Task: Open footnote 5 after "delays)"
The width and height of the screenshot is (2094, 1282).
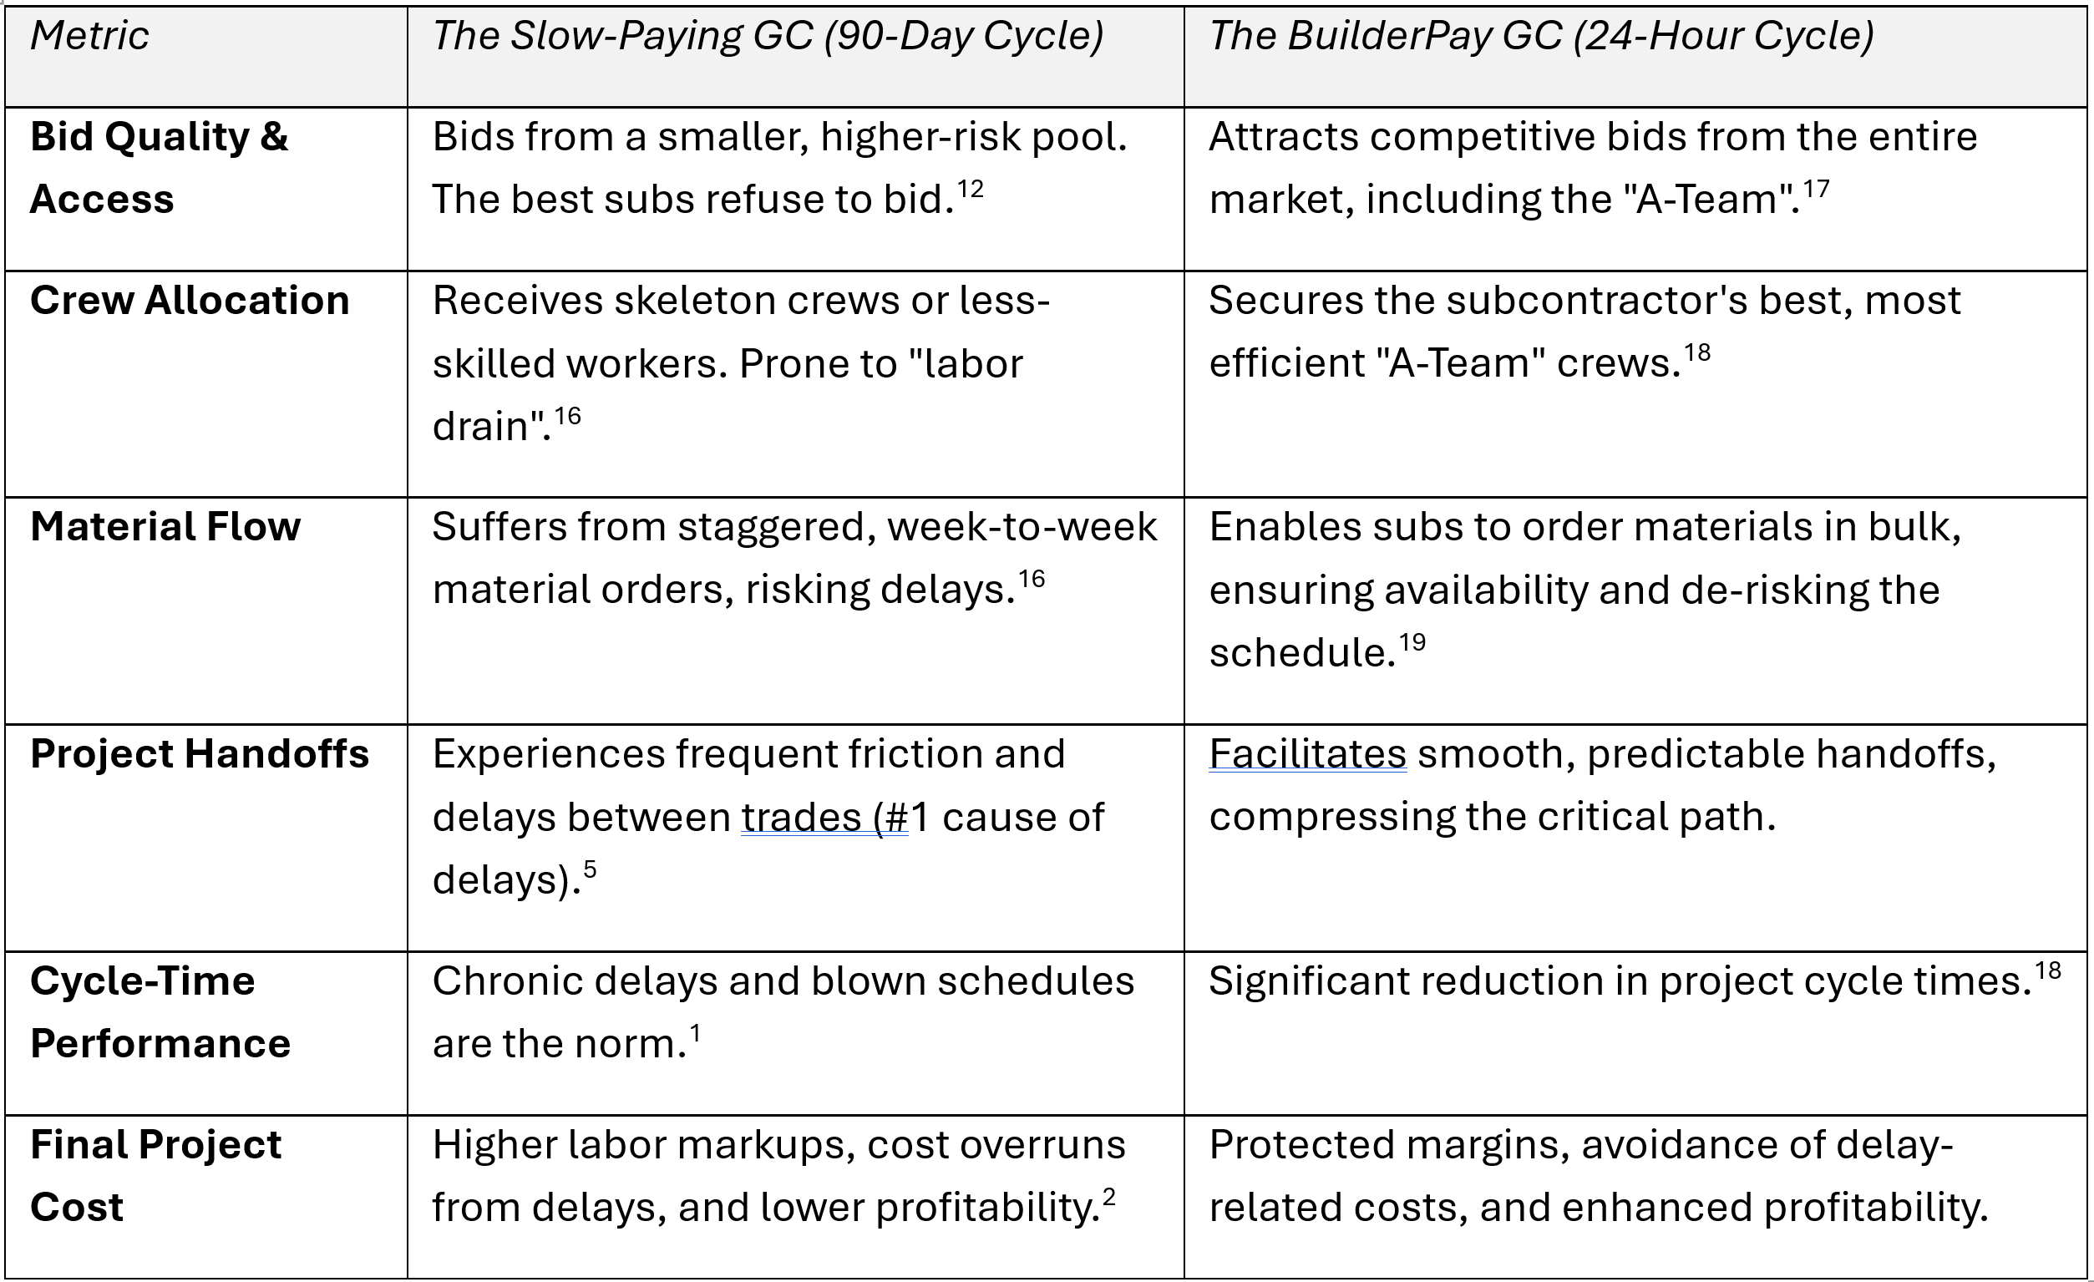Action: (x=590, y=869)
